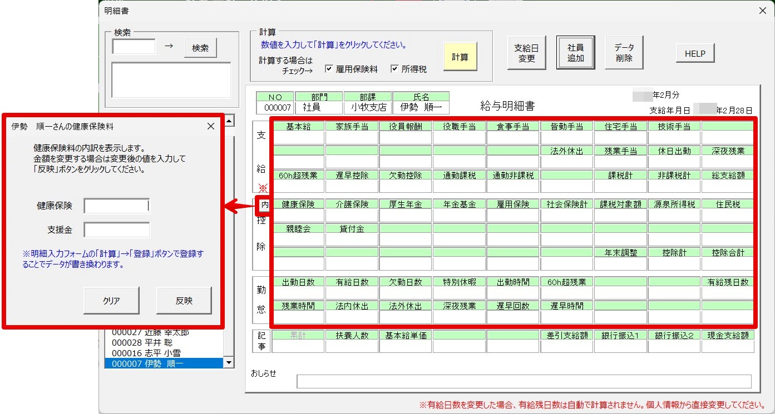Click the 社員追加 button
This screenshot has width=775, height=414.
coord(576,53)
